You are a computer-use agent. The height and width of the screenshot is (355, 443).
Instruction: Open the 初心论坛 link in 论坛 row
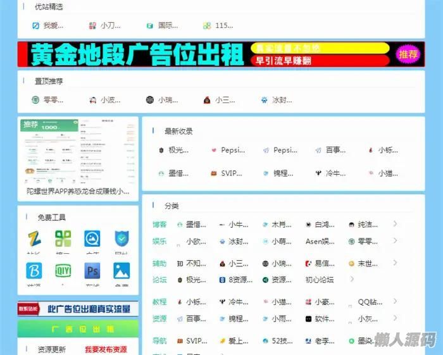pyautogui.click(x=320, y=280)
